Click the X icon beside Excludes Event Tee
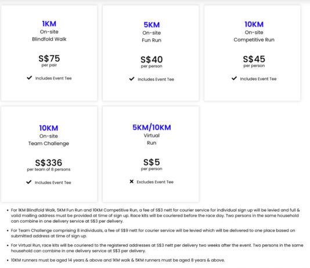 pyautogui.click(x=131, y=182)
